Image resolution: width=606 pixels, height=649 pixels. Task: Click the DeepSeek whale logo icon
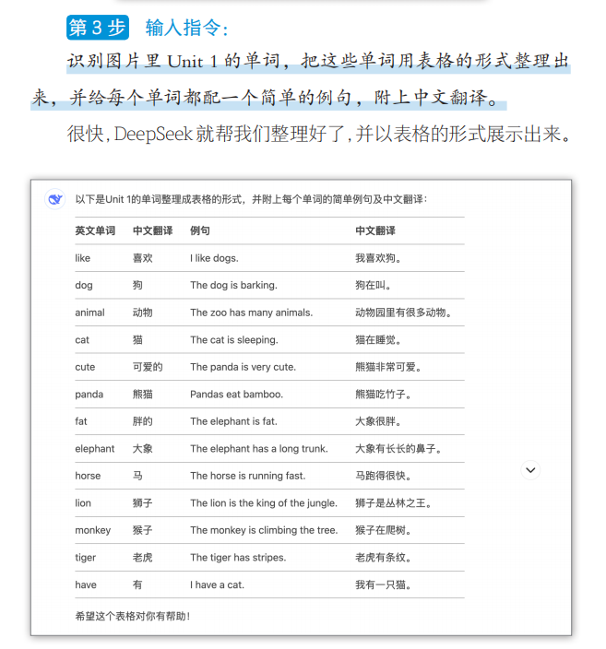pos(55,199)
